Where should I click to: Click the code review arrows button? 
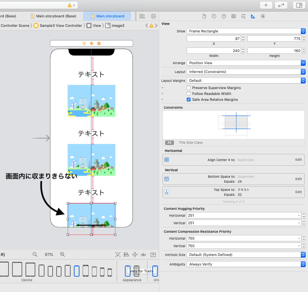pos(281,5)
